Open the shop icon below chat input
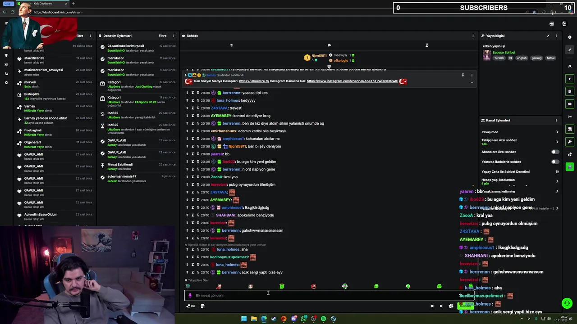Image resolution: width=577 pixels, height=324 pixels. pyautogui.click(x=202, y=306)
